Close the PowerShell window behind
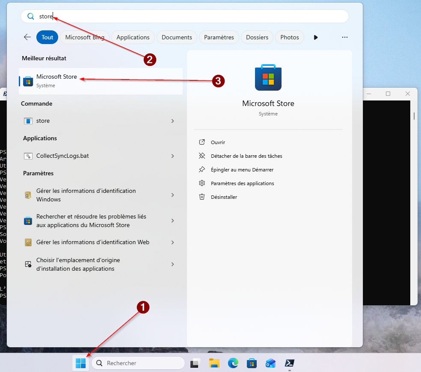The height and width of the screenshot is (372, 421). tap(408, 94)
